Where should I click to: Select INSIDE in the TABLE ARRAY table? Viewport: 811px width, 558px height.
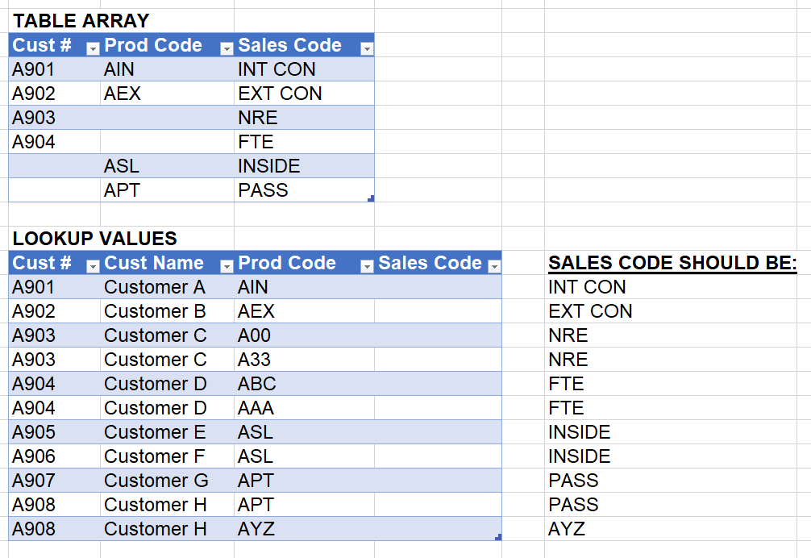coord(304,166)
